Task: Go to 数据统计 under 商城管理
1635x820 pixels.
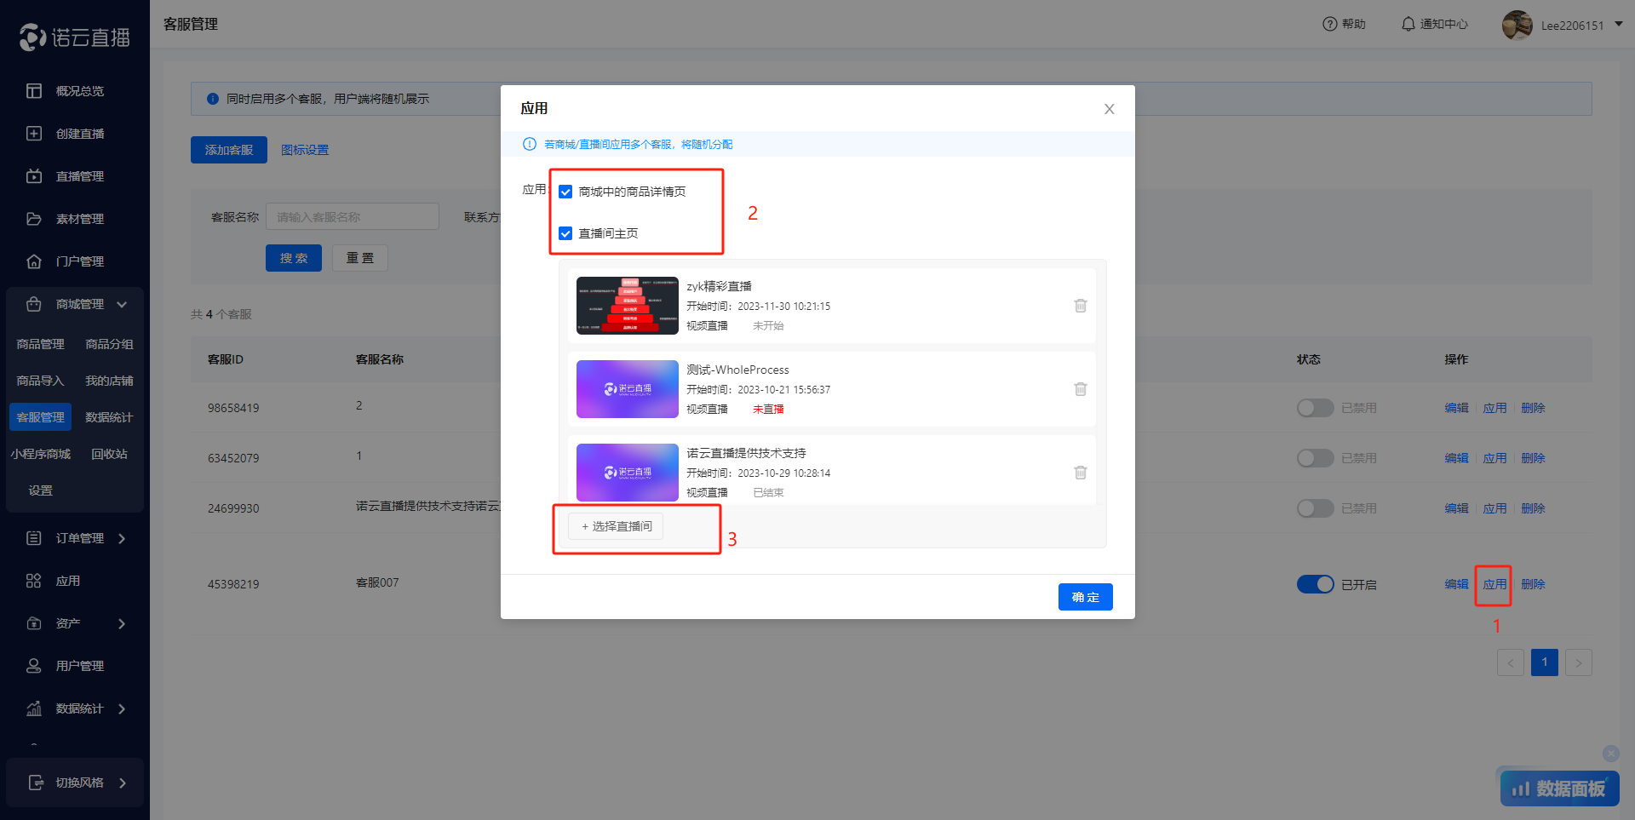Action: (109, 417)
